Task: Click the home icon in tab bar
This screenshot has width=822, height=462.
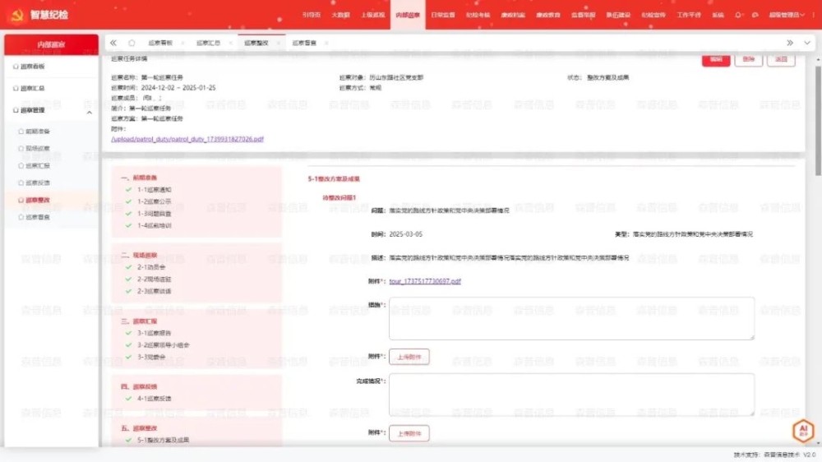Action: [132, 43]
